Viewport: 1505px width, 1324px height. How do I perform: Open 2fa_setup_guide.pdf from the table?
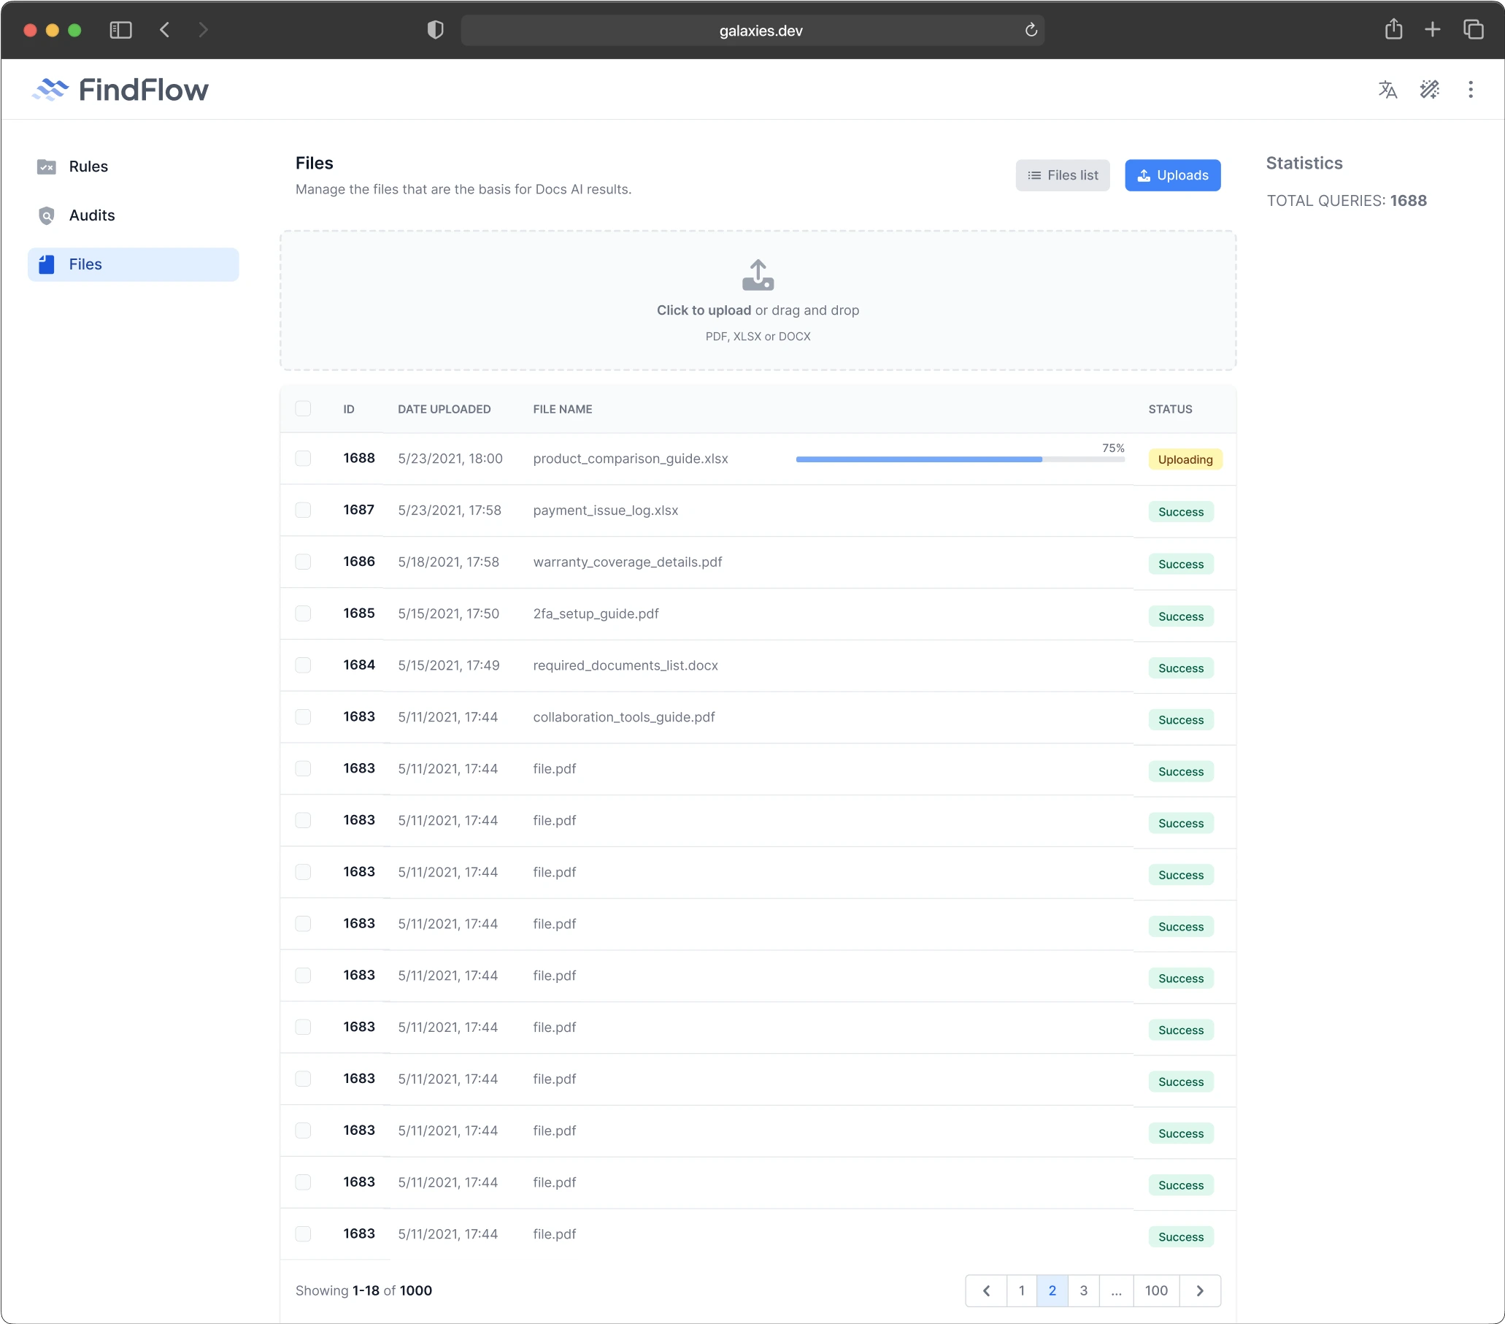pyautogui.click(x=596, y=613)
